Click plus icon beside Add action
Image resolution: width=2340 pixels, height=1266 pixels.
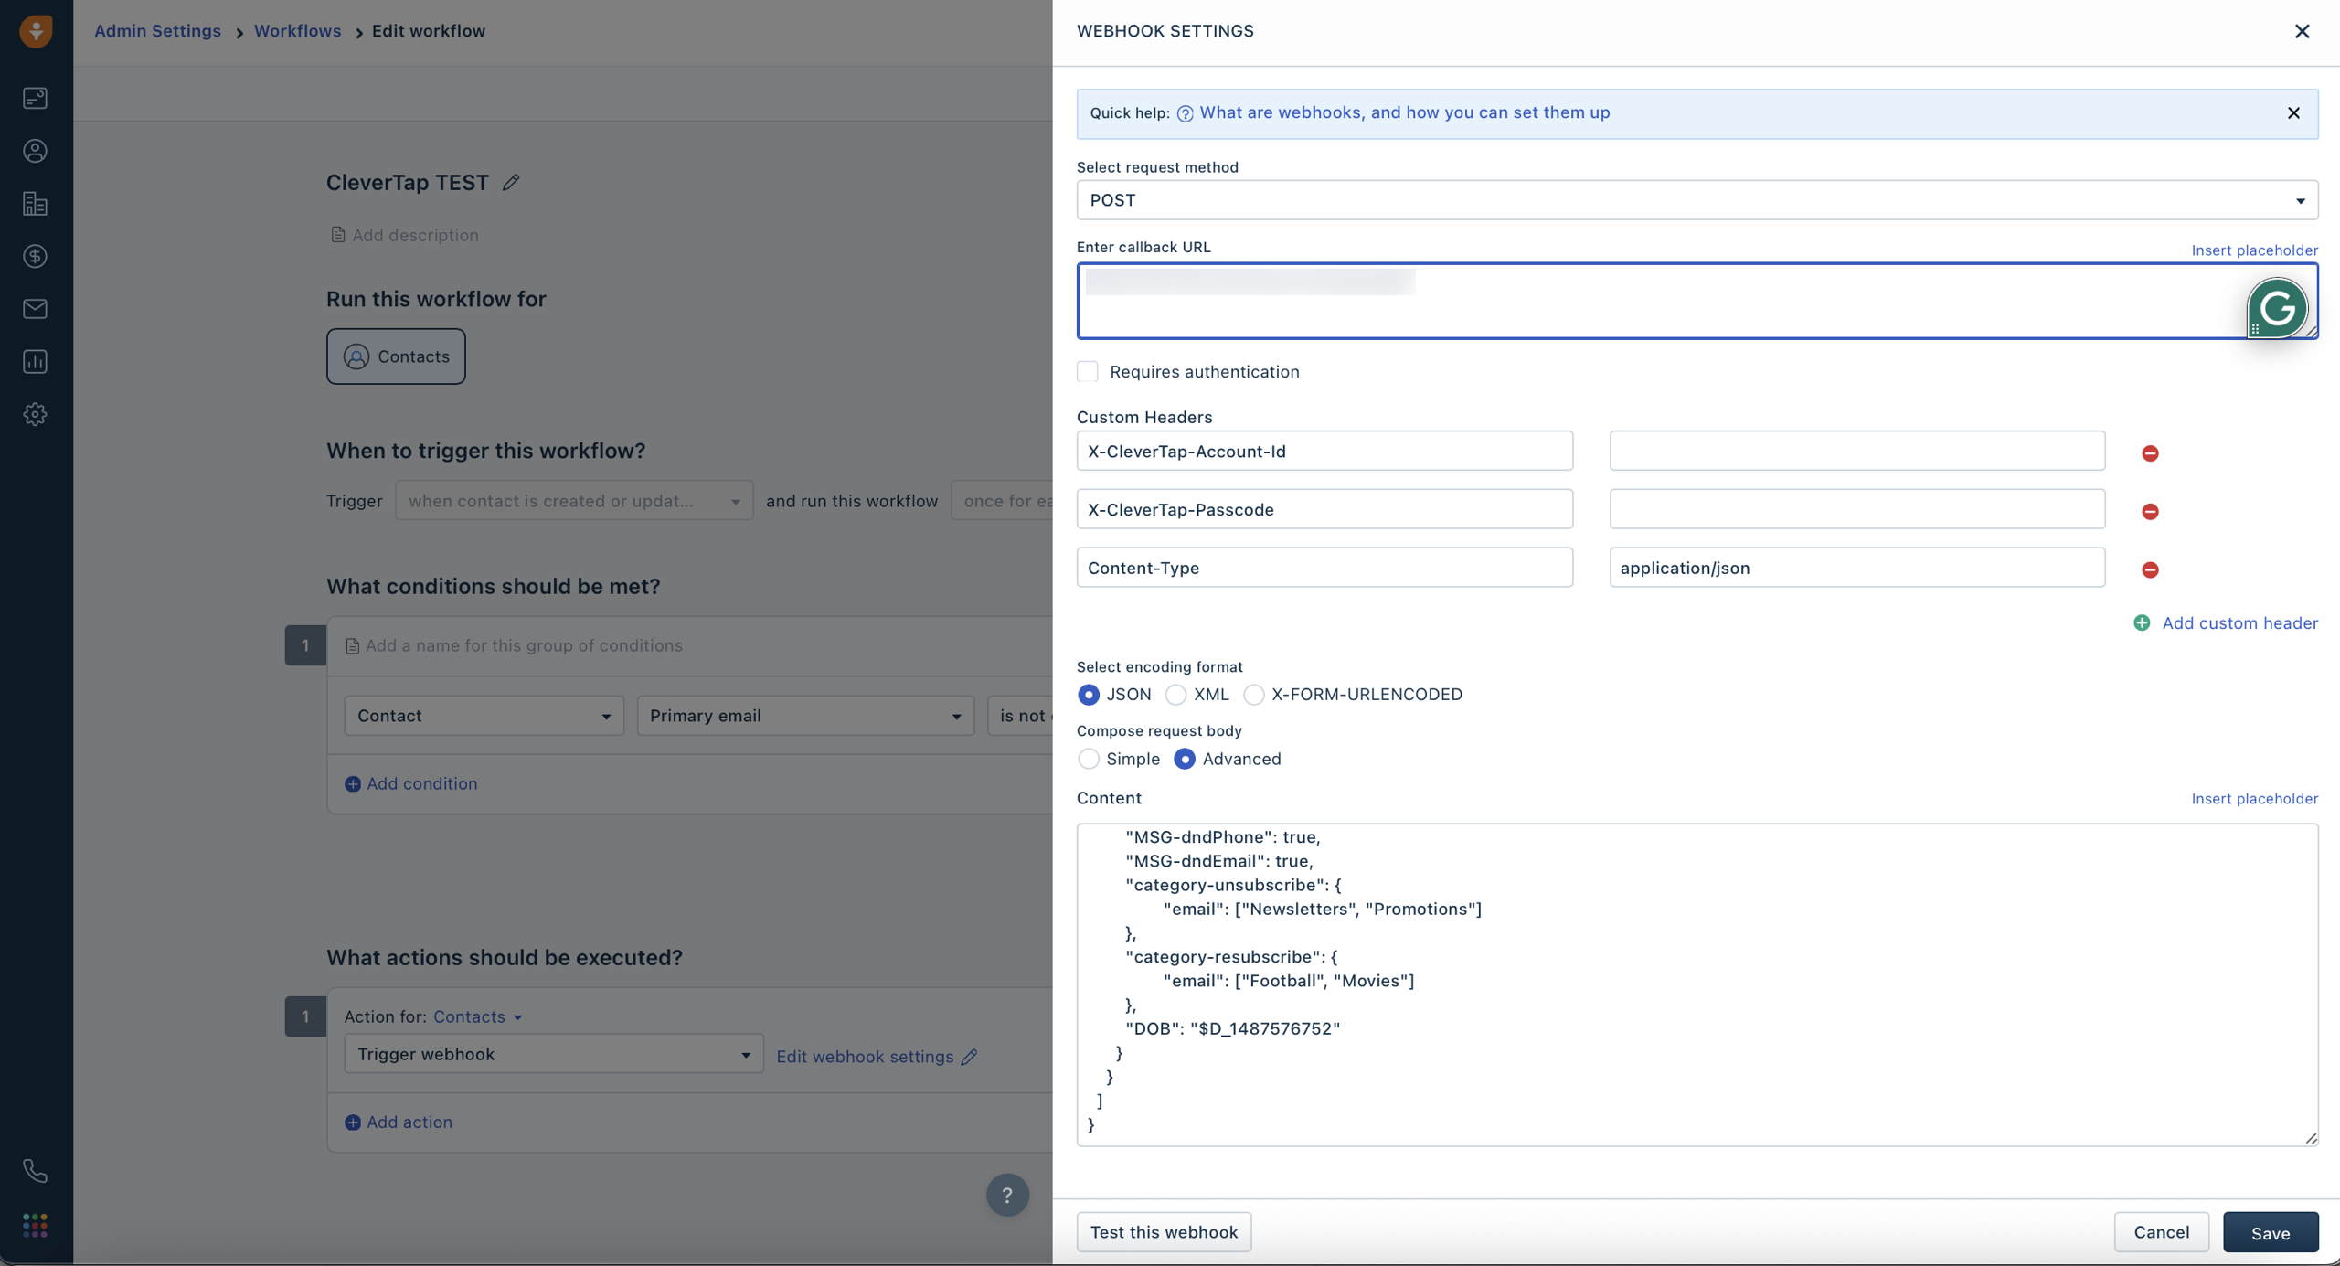353,1122
